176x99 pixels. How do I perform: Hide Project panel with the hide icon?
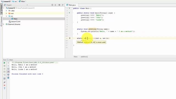[x=63, y=5]
